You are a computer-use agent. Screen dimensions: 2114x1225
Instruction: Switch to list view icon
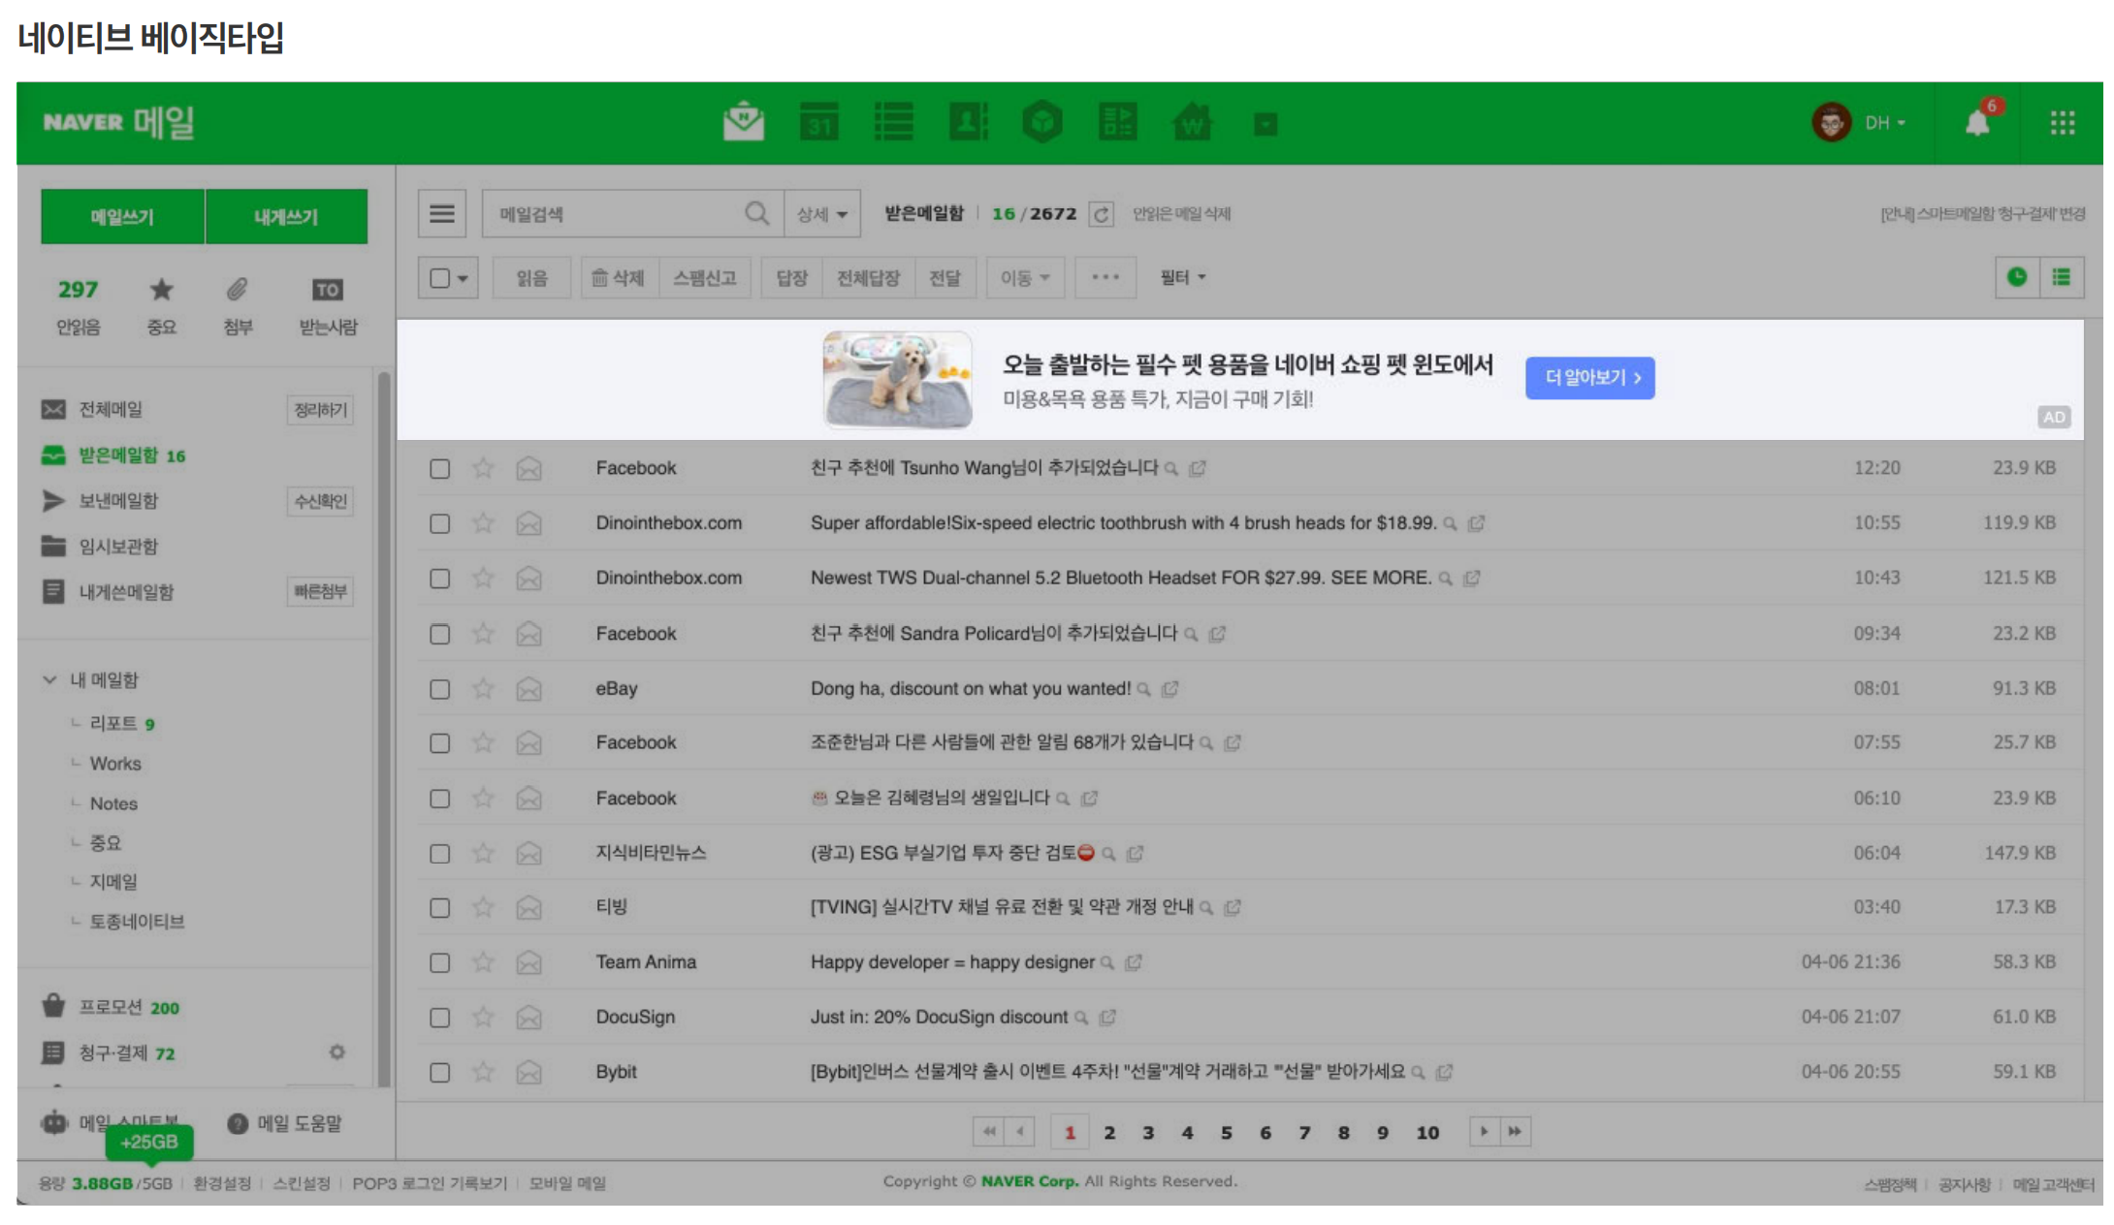click(x=2062, y=277)
